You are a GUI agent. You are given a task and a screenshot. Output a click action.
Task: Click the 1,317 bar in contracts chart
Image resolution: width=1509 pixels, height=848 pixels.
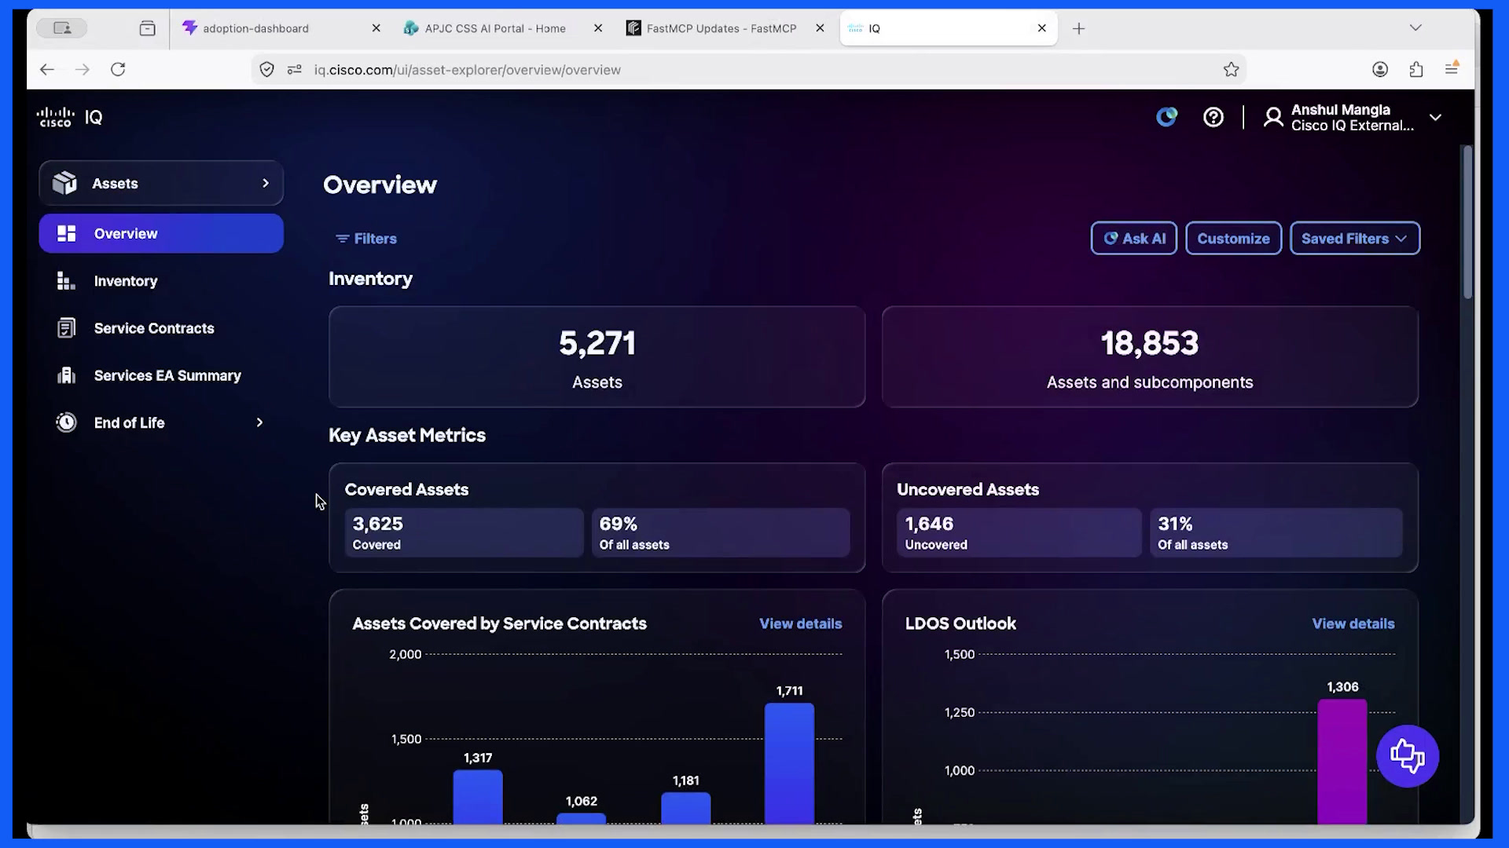tap(478, 796)
